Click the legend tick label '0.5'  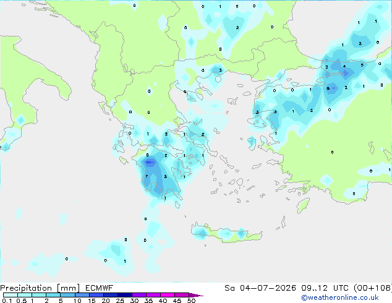(21, 301)
